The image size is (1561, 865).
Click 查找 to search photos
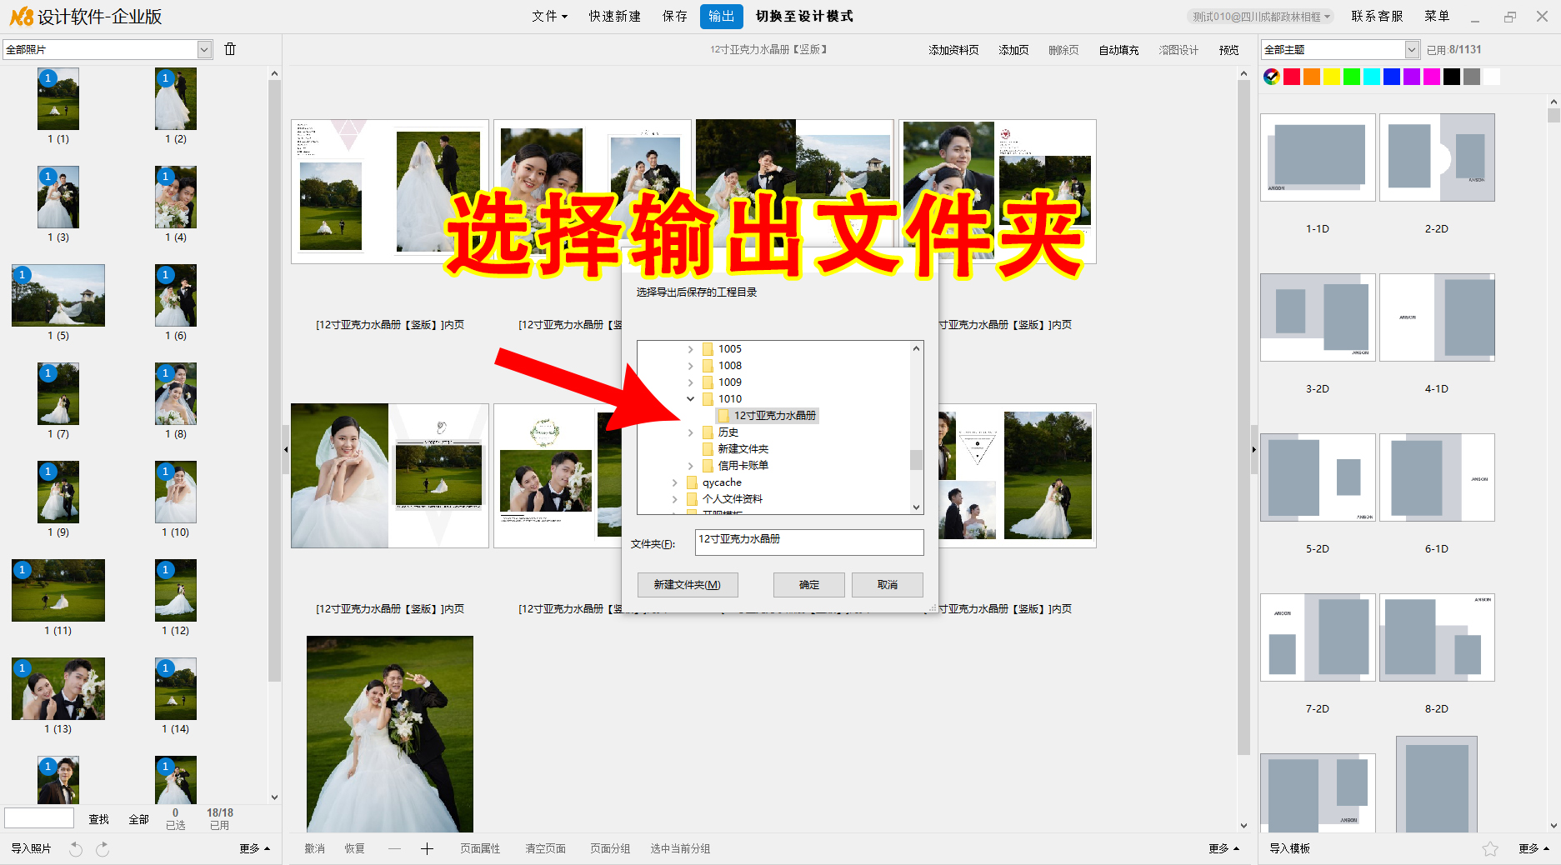(98, 819)
